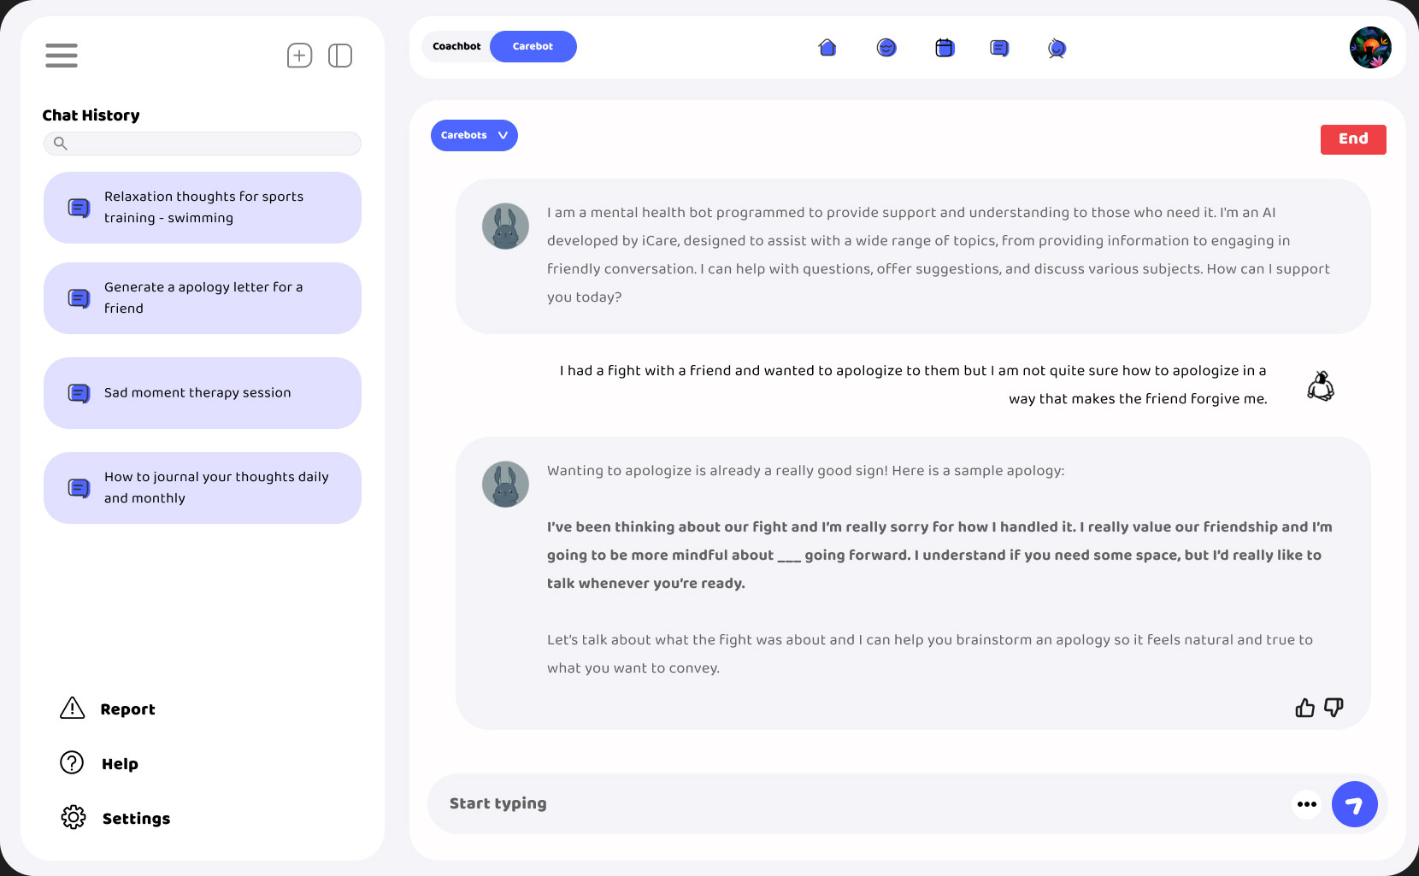Start a new chat with the plus icon
Viewport: 1419px width, 876px height.
pos(299,55)
